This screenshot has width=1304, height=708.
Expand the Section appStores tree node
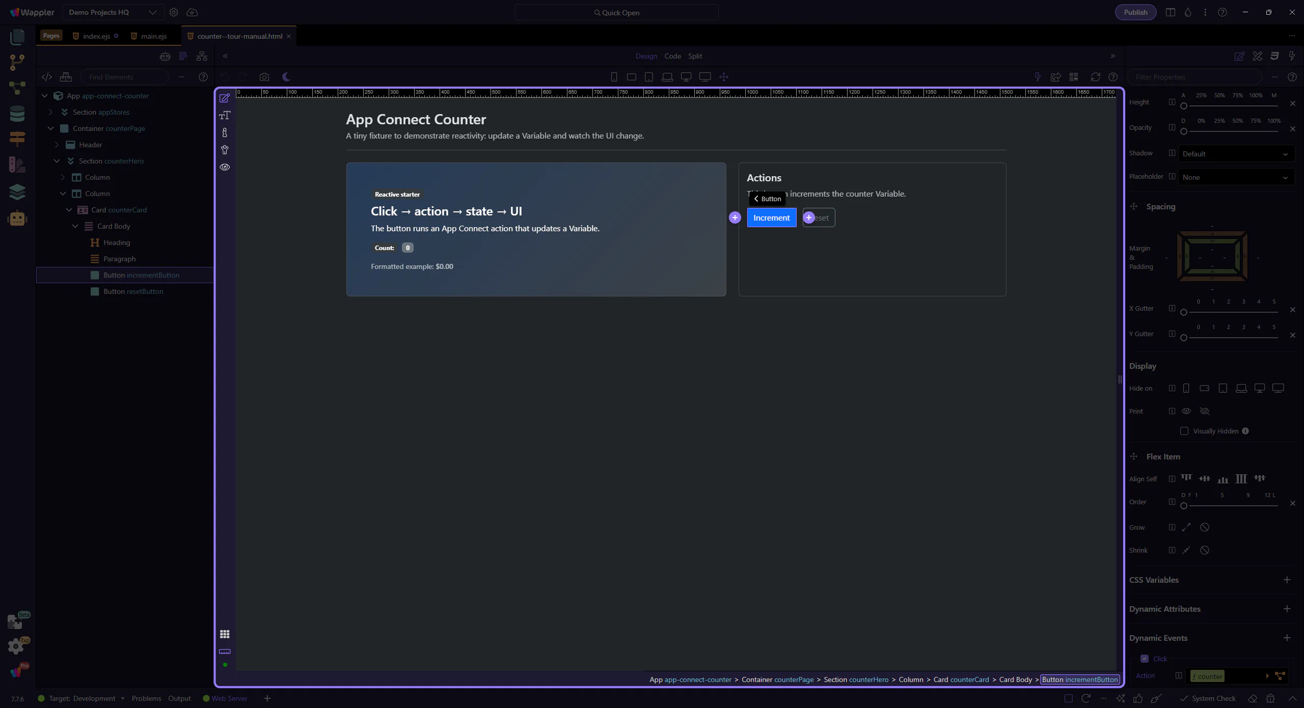[51, 112]
